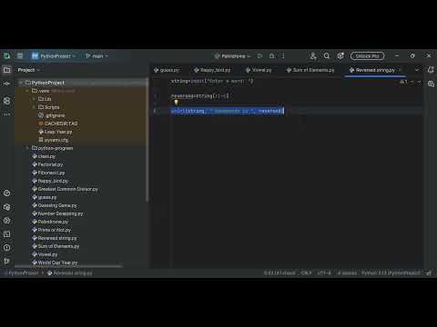
Task: Open the PythonProject project dropdown
Action: [x=54, y=56]
